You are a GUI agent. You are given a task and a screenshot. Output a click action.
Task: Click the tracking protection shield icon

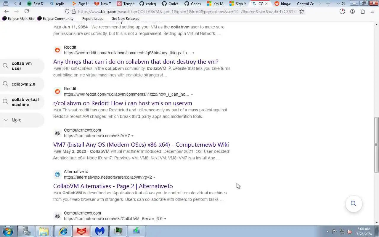pos(67,11)
